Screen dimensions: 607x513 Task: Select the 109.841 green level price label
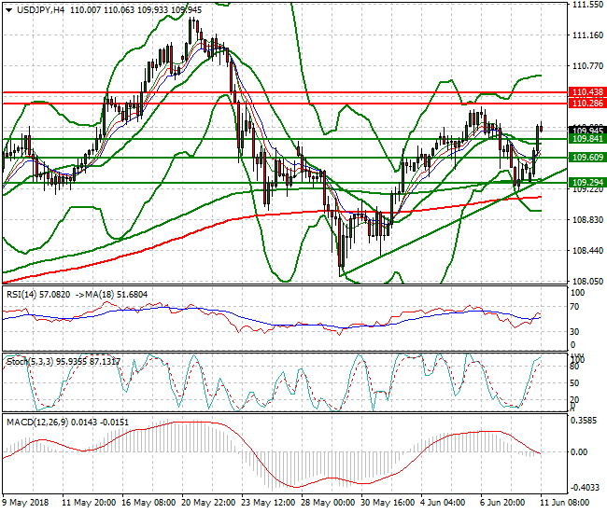tap(587, 139)
